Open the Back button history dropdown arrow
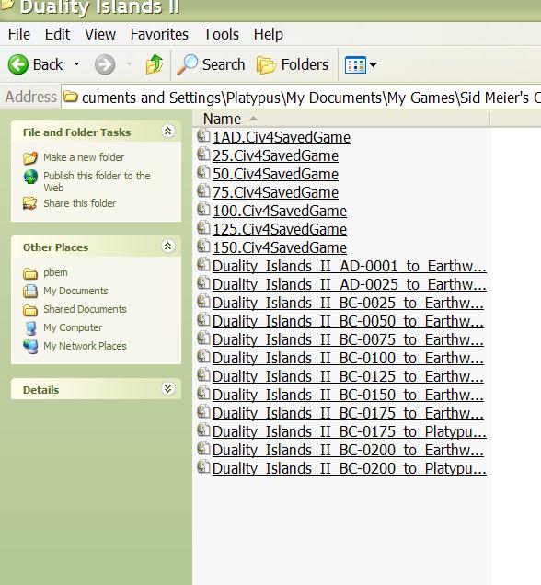Viewport: 541px width, 585px height. (76, 64)
